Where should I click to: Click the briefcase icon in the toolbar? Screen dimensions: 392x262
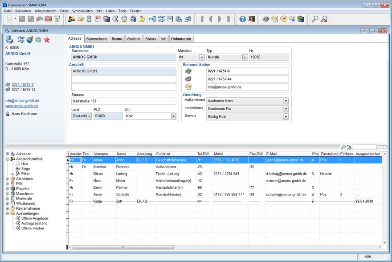106,19
